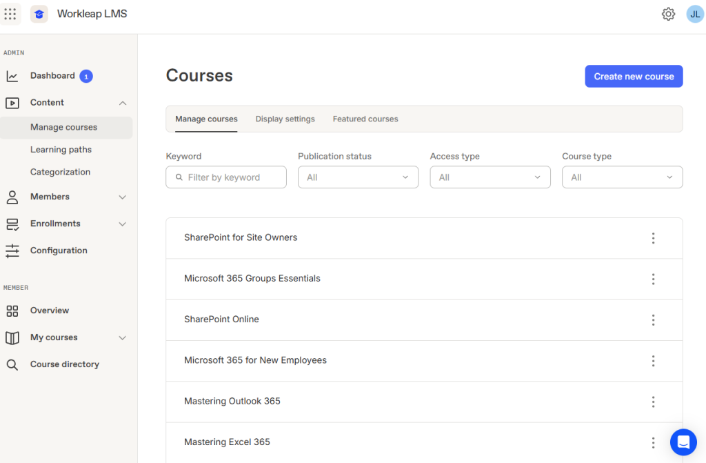
Task: Open options menu for Mastering Outlook 365
Action: pyautogui.click(x=653, y=402)
